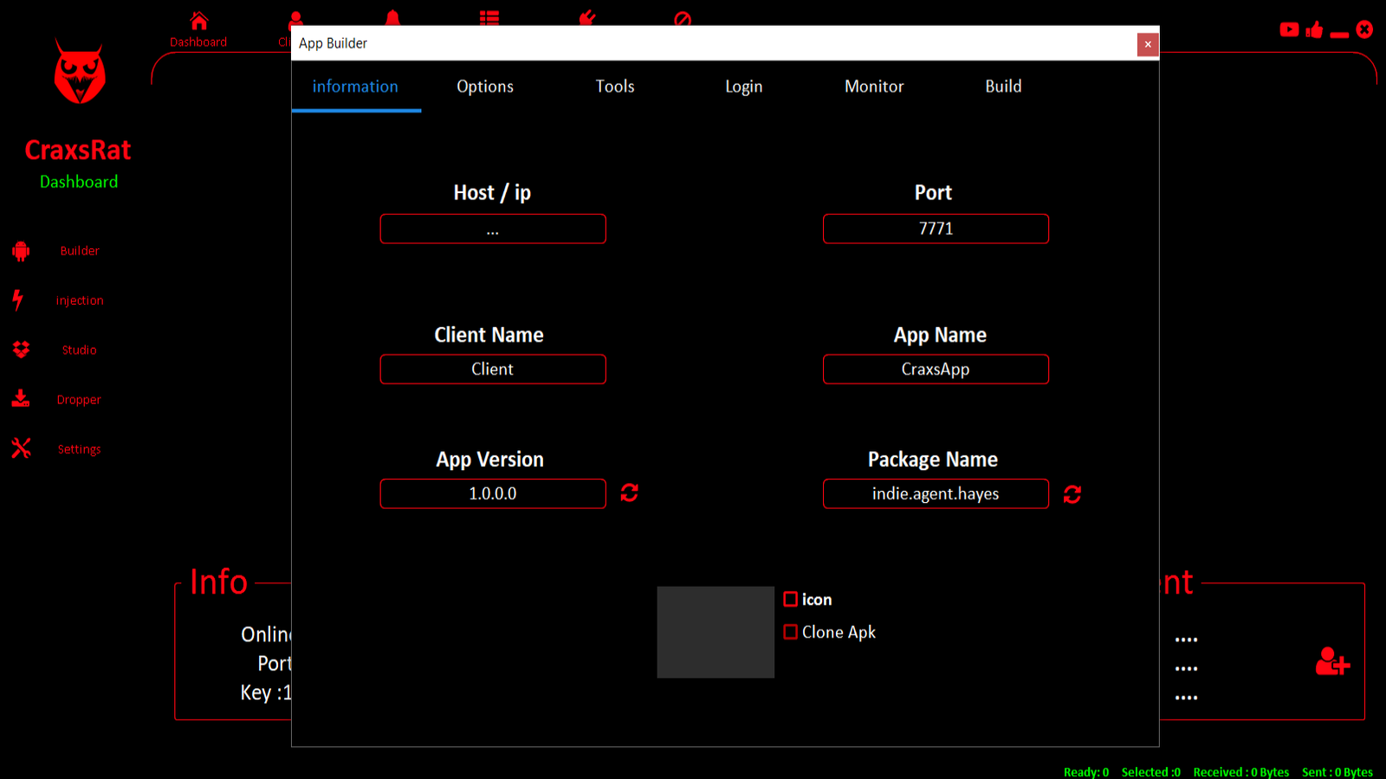The image size is (1386, 779).
Task: Click the CraxsRat title text
Action: coord(78,150)
